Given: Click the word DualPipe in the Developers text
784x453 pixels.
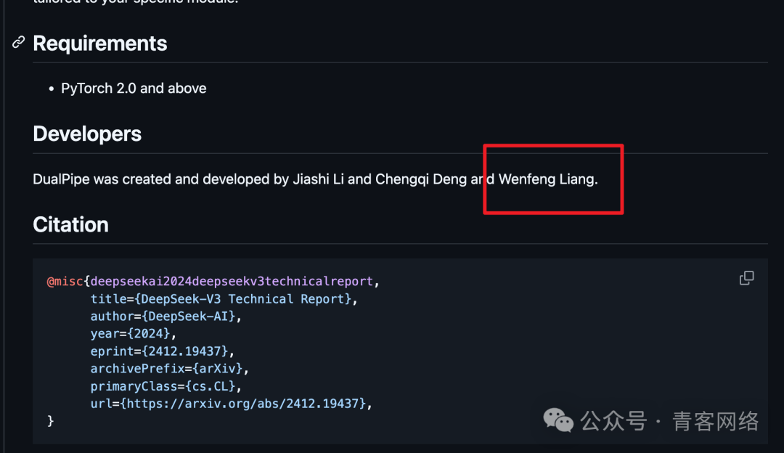Looking at the screenshot, I should click(61, 179).
